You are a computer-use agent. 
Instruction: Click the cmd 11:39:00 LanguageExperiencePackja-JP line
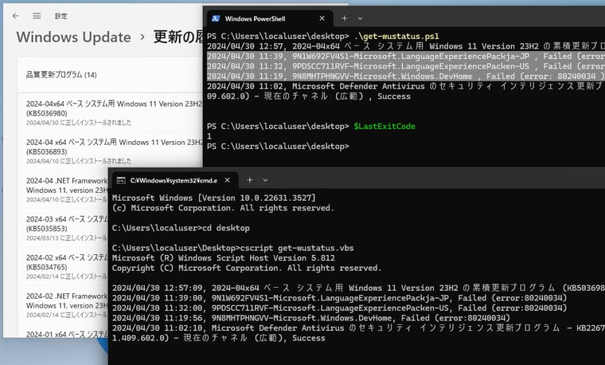pyautogui.click(x=340, y=298)
